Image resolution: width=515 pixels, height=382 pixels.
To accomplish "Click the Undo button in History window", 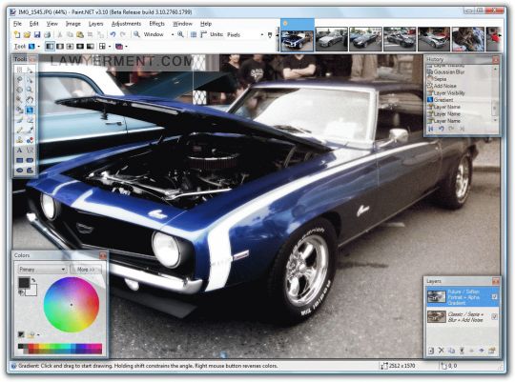I will tap(442, 129).
